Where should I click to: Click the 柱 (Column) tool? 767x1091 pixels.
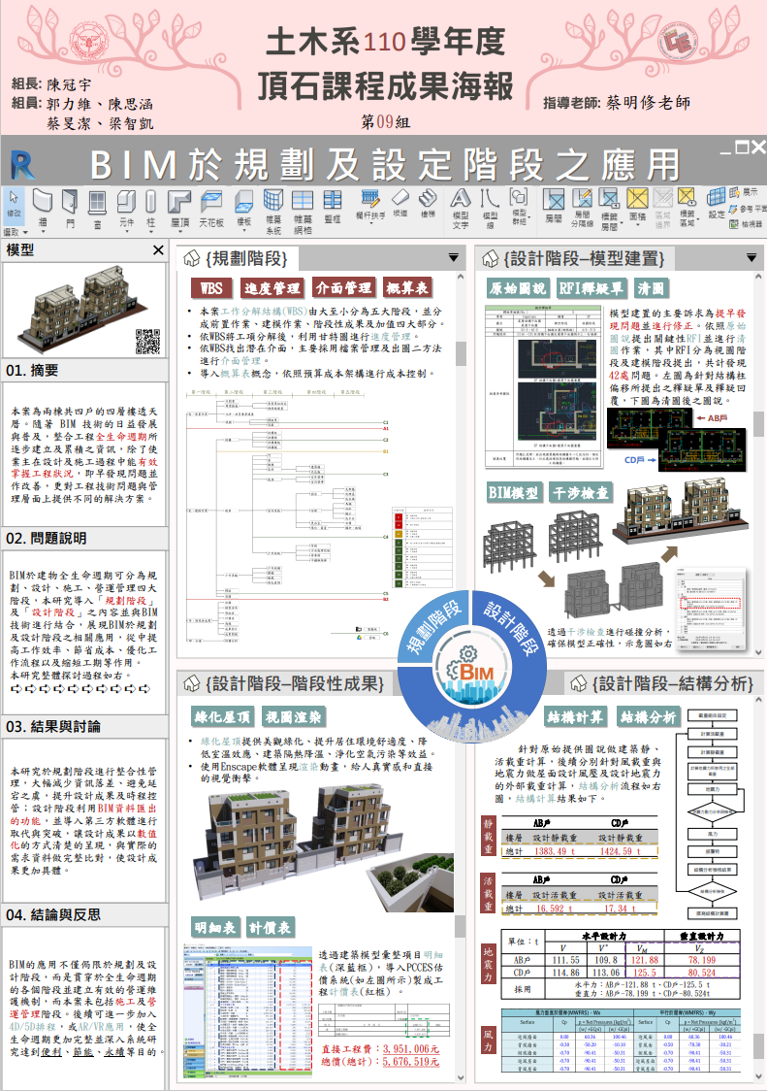click(x=151, y=209)
